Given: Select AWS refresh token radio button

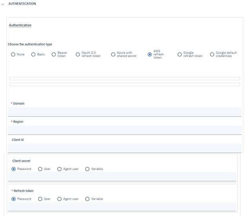Looking at the screenshot, I should click(150, 55).
